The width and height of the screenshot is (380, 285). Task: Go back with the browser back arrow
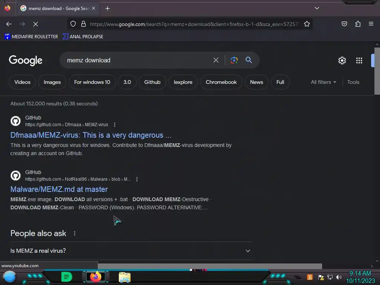[9, 24]
